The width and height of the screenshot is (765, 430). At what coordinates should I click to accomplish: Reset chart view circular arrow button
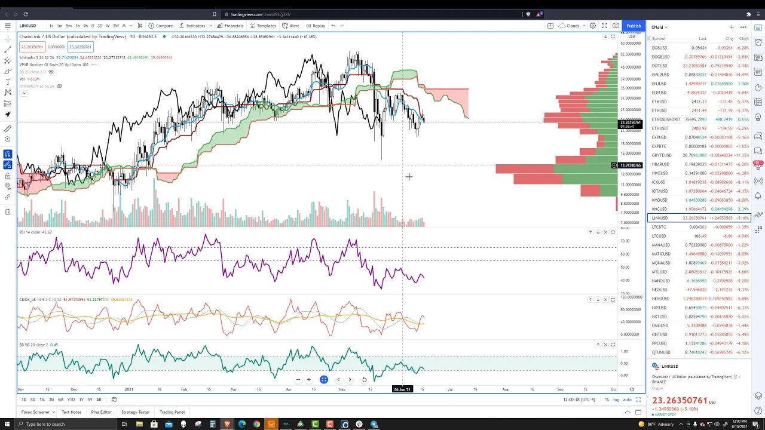tap(364, 379)
